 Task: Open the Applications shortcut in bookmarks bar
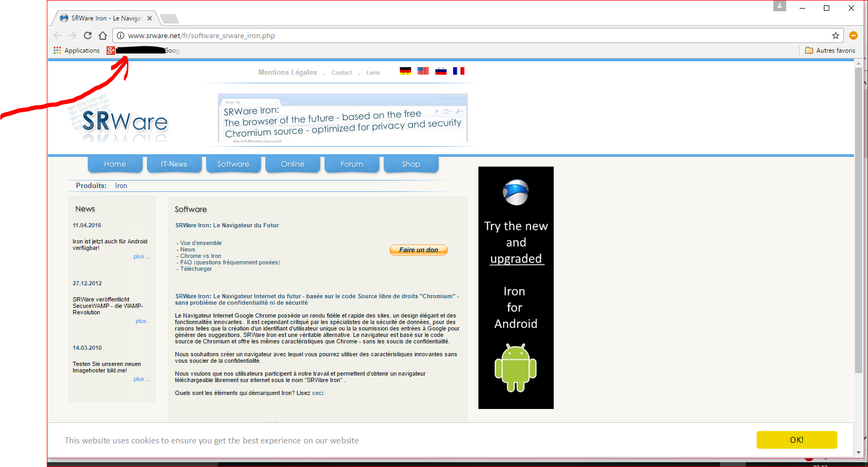tap(76, 51)
